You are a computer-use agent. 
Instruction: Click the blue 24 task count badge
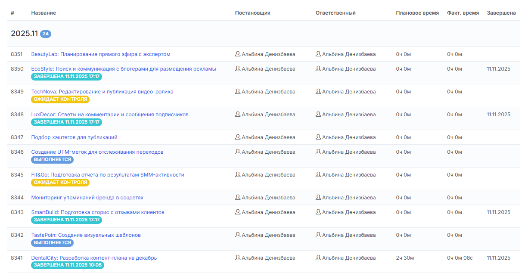(x=46, y=34)
